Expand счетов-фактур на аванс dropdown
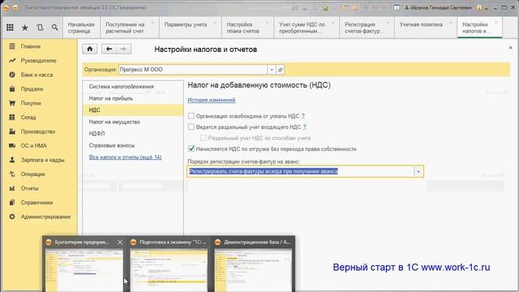The image size is (519, 292). (x=418, y=171)
